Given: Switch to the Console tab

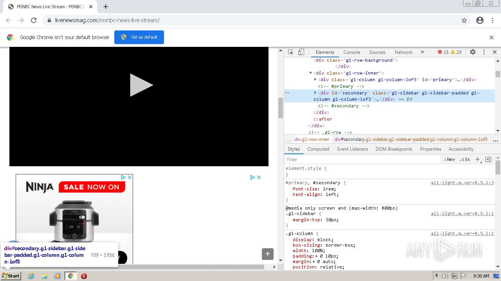Looking at the screenshot, I should (351, 52).
